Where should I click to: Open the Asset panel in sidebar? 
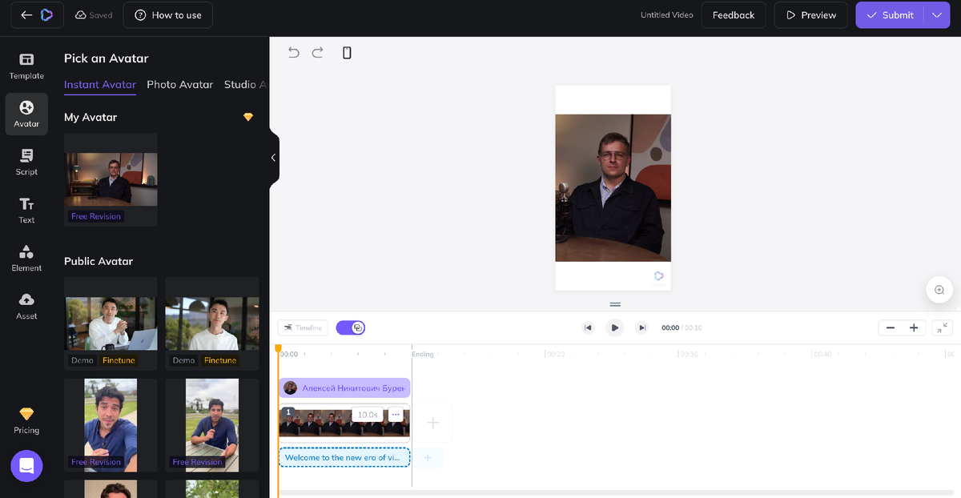pos(26,307)
